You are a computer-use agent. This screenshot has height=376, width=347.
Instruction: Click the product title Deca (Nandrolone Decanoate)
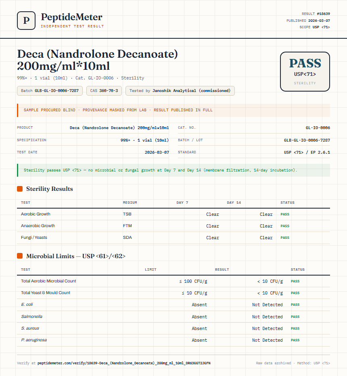tap(97, 60)
